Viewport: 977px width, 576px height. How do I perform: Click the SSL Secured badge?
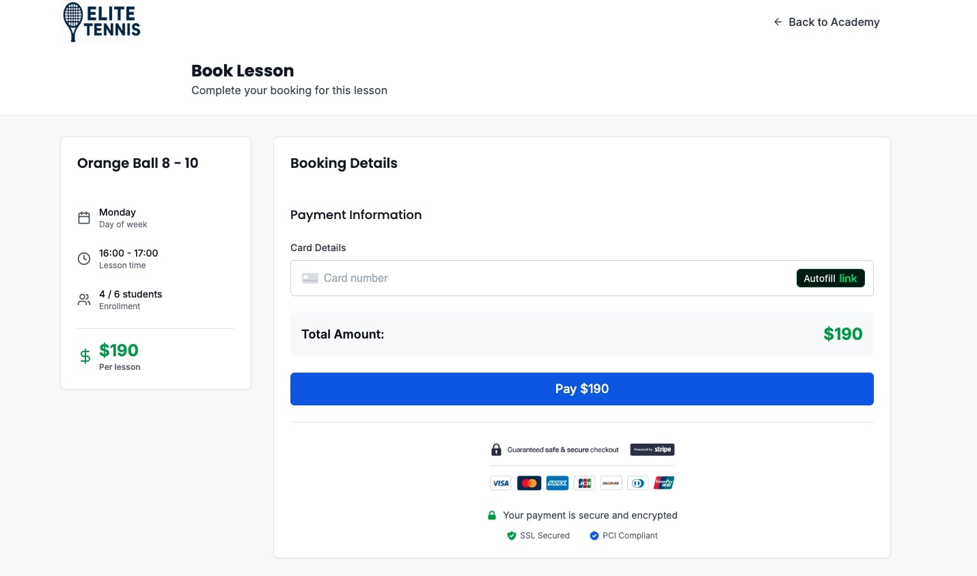(538, 536)
